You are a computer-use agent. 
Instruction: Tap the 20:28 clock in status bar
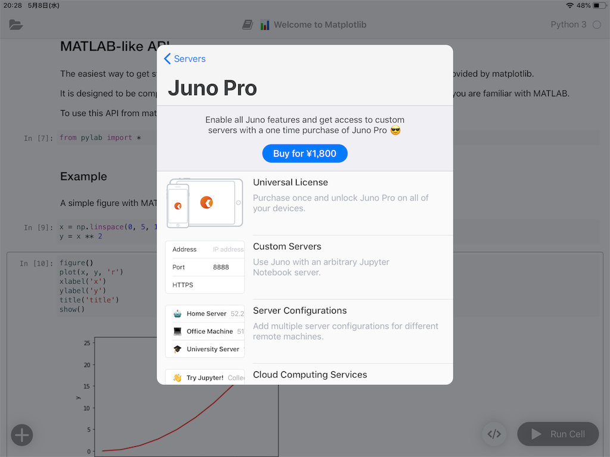tap(13, 5)
